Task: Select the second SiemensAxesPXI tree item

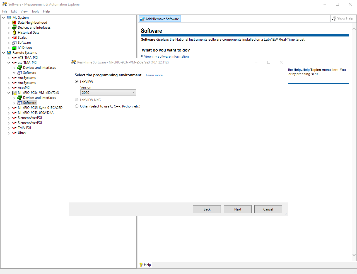Action: [30, 123]
